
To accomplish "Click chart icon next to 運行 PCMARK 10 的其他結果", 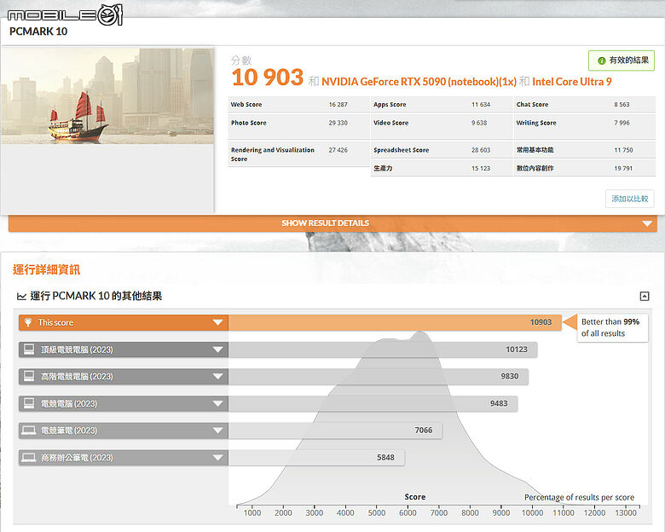I will point(21,296).
